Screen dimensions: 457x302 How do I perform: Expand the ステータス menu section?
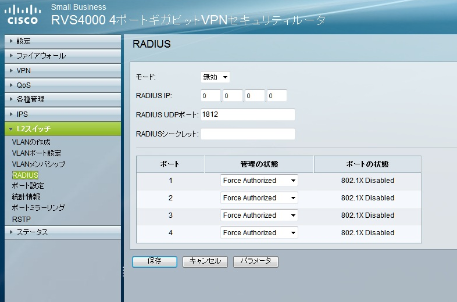point(63,232)
